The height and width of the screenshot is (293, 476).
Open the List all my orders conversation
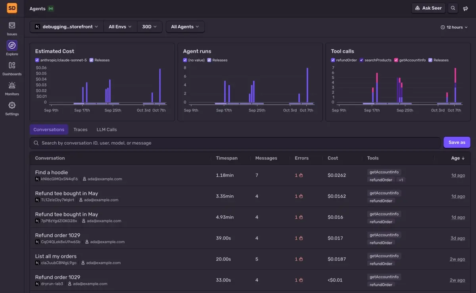click(x=56, y=256)
